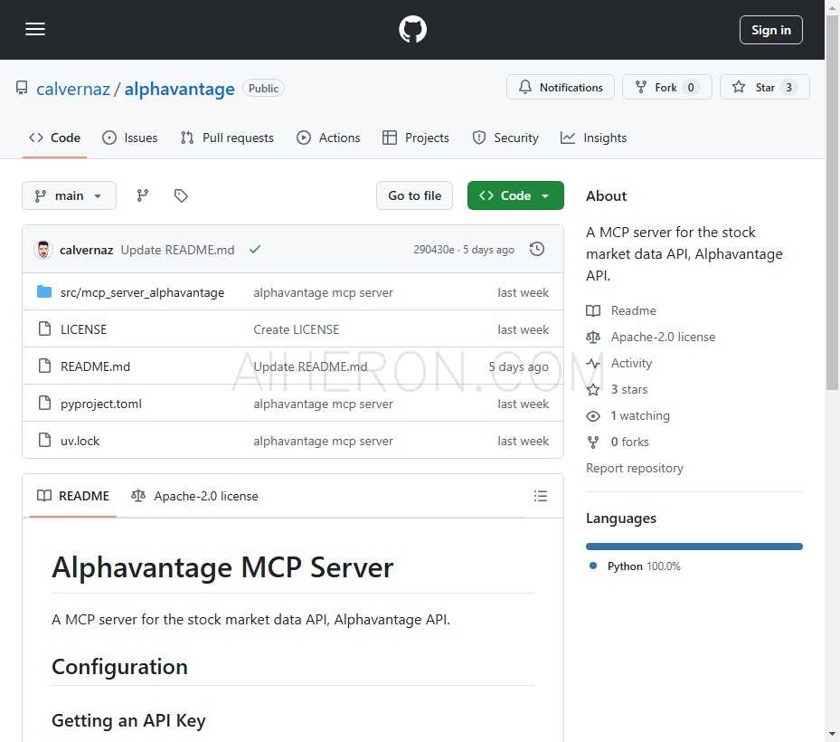Image resolution: width=840 pixels, height=742 pixels.
Task: Click the 0 forks link
Action: 618,442
